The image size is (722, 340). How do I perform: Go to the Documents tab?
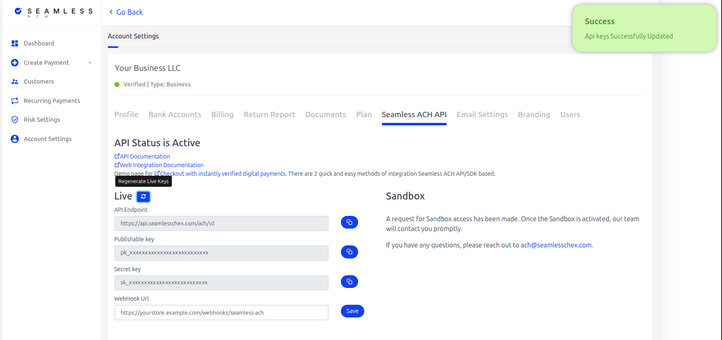tap(326, 115)
